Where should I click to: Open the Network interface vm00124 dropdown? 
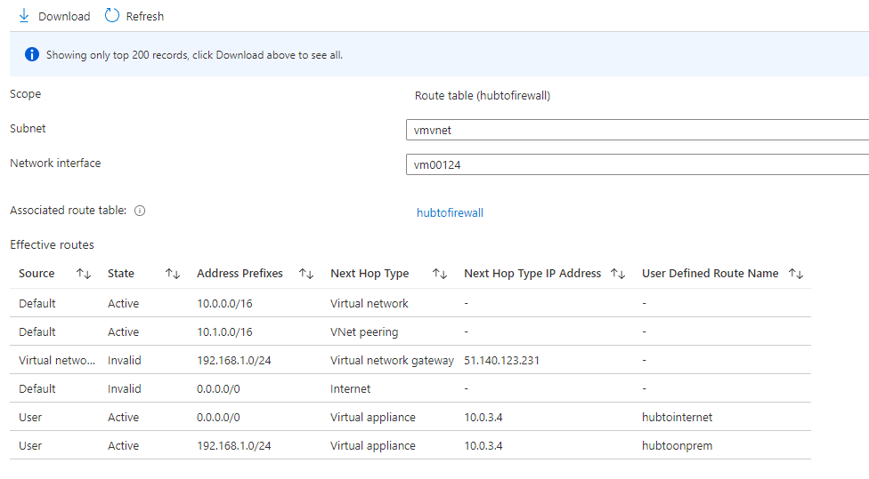(637, 164)
